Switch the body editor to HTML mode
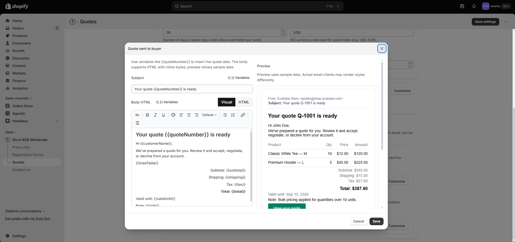This screenshot has width=515, height=242. [x=244, y=102]
